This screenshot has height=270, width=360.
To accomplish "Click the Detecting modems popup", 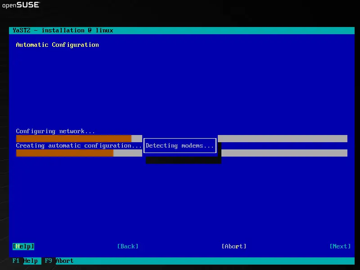I will [180, 145].
